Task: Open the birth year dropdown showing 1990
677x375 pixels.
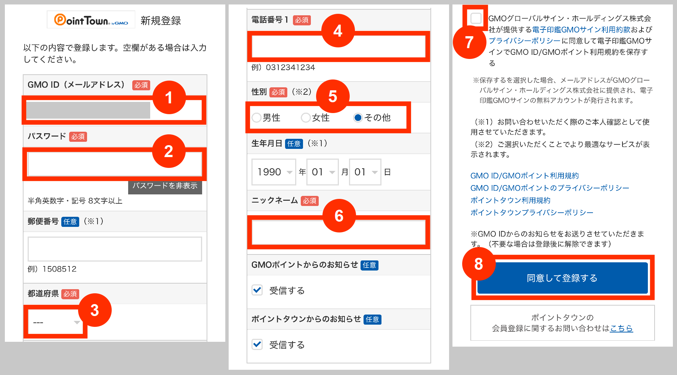Action: (274, 172)
